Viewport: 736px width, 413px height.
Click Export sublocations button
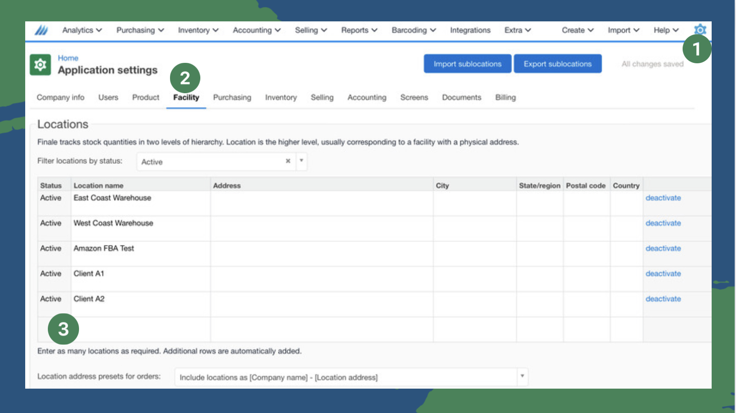pos(558,64)
